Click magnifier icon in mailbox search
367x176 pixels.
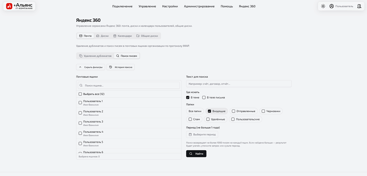(x=81, y=85)
